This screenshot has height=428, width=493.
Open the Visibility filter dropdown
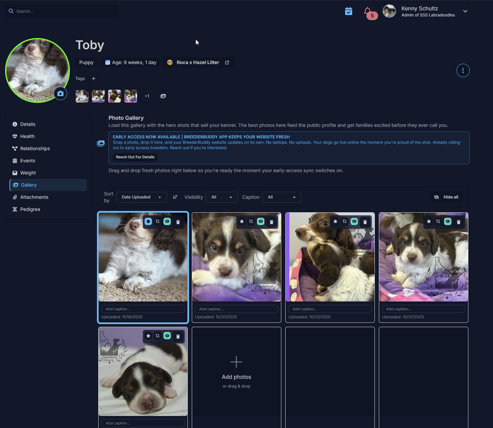221,197
